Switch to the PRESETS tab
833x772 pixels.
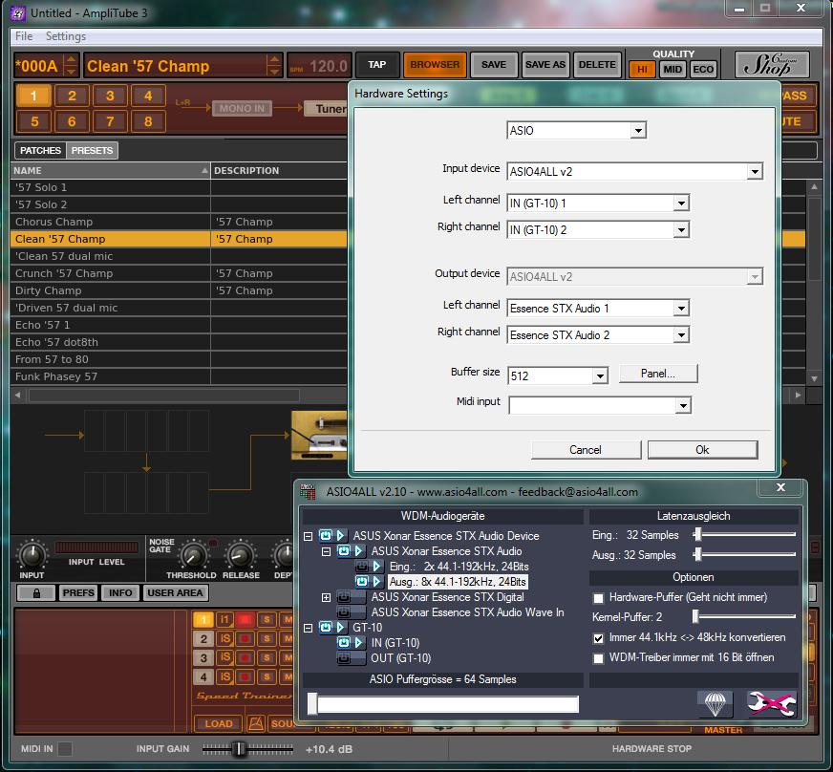pyautogui.click(x=92, y=150)
